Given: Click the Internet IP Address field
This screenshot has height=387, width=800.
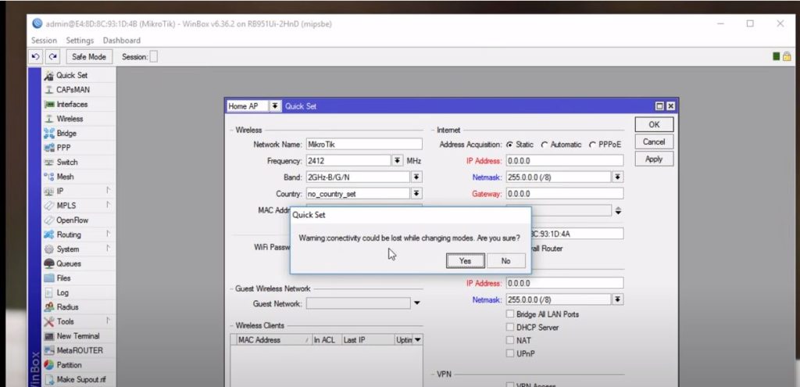Looking at the screenshot, I should [x=565, y=161].
